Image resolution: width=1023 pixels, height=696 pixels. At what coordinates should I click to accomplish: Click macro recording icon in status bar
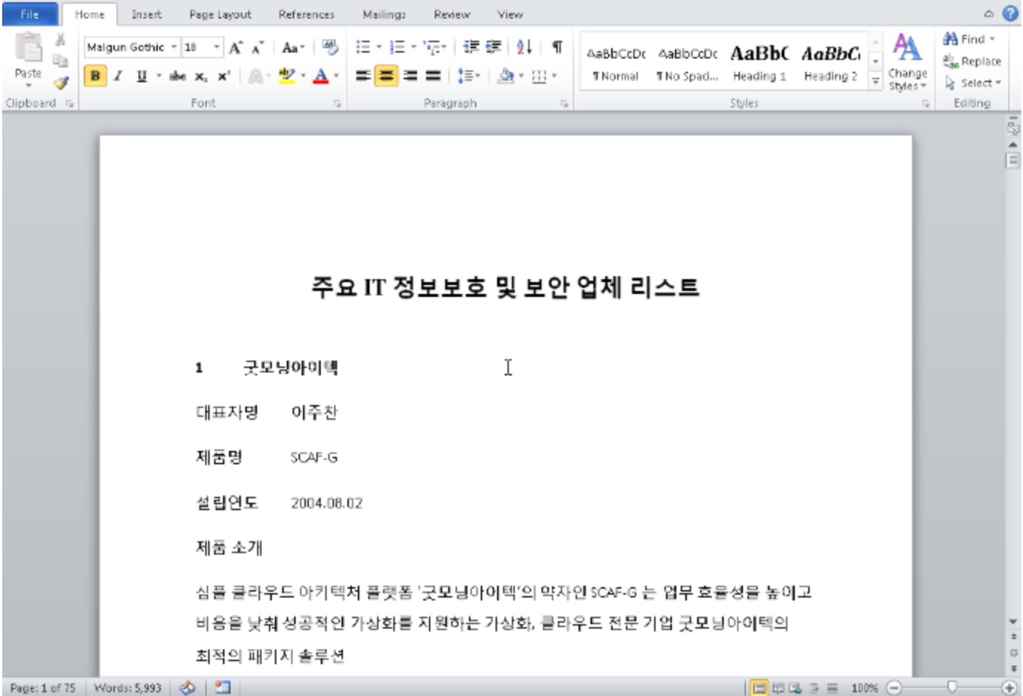coord(223,688)
